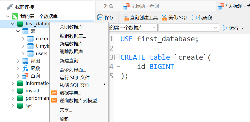Click the mysql database cylinder icon
The image size is (250, 122).
(20, 91)
